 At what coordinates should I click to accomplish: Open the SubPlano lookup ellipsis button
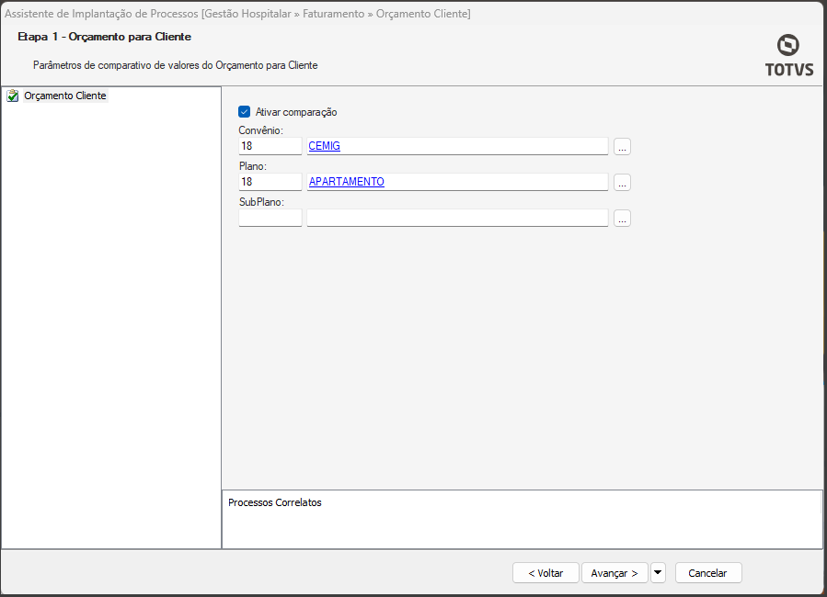(x=622, y=218)
